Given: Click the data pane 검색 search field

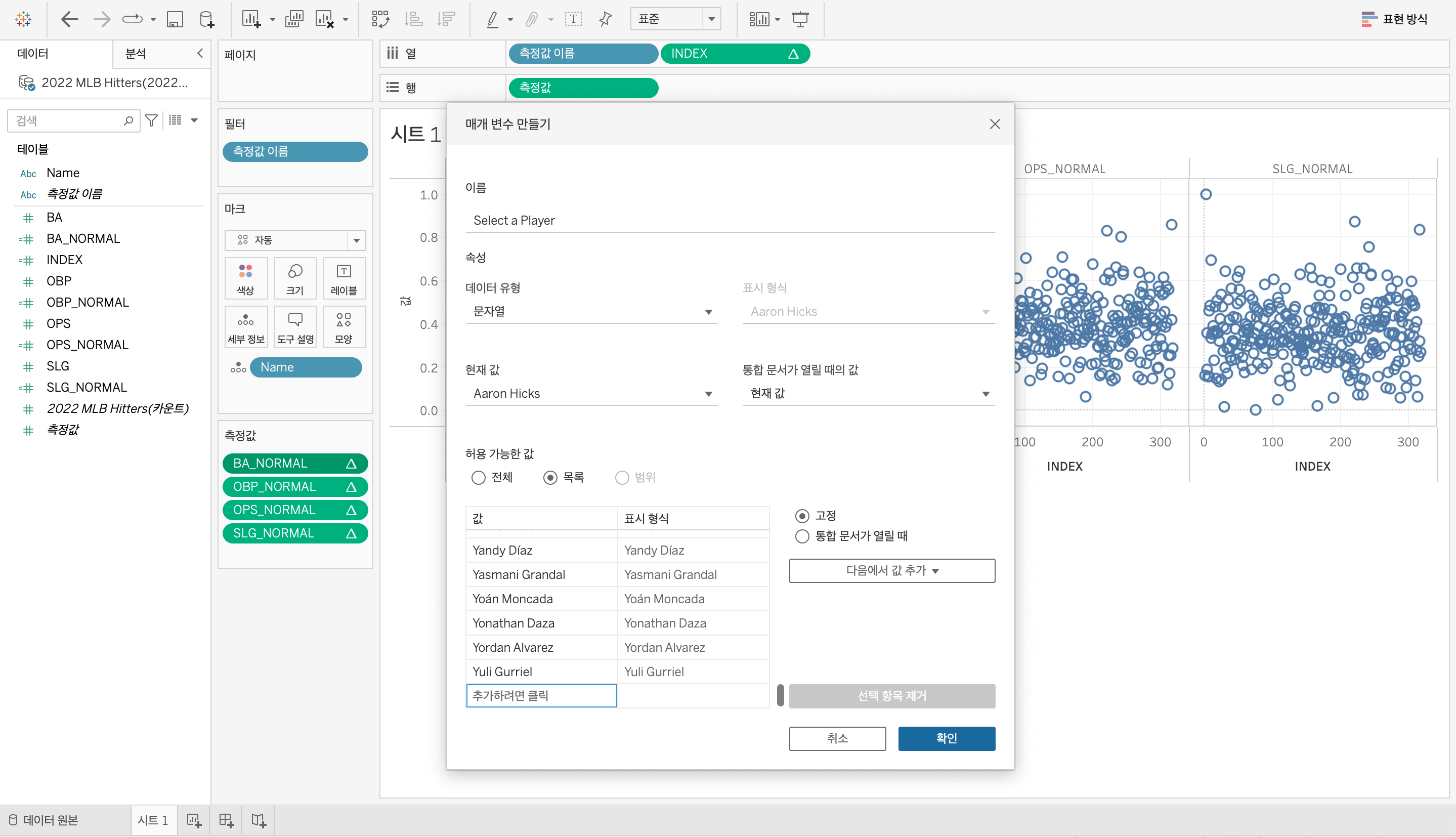Looking at the screenshot, I should (73, 121).
